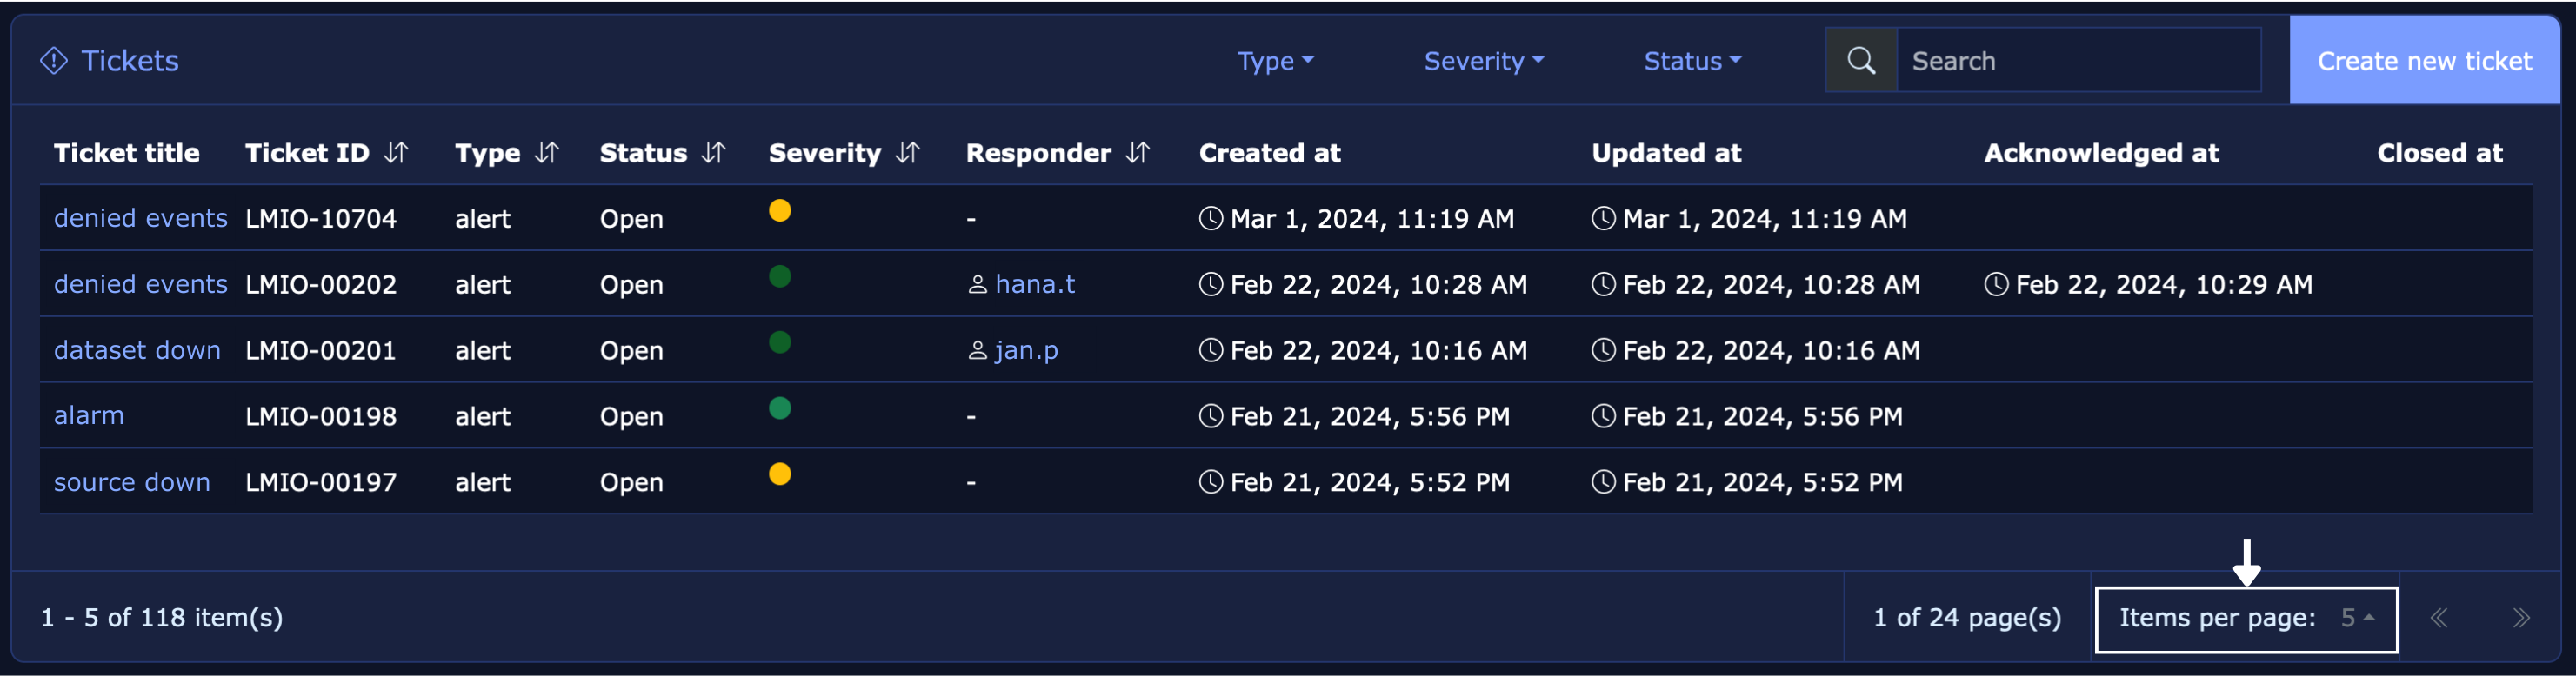Sort tickets by Status column arrows

pyautogui.click(x=714, y=153)
